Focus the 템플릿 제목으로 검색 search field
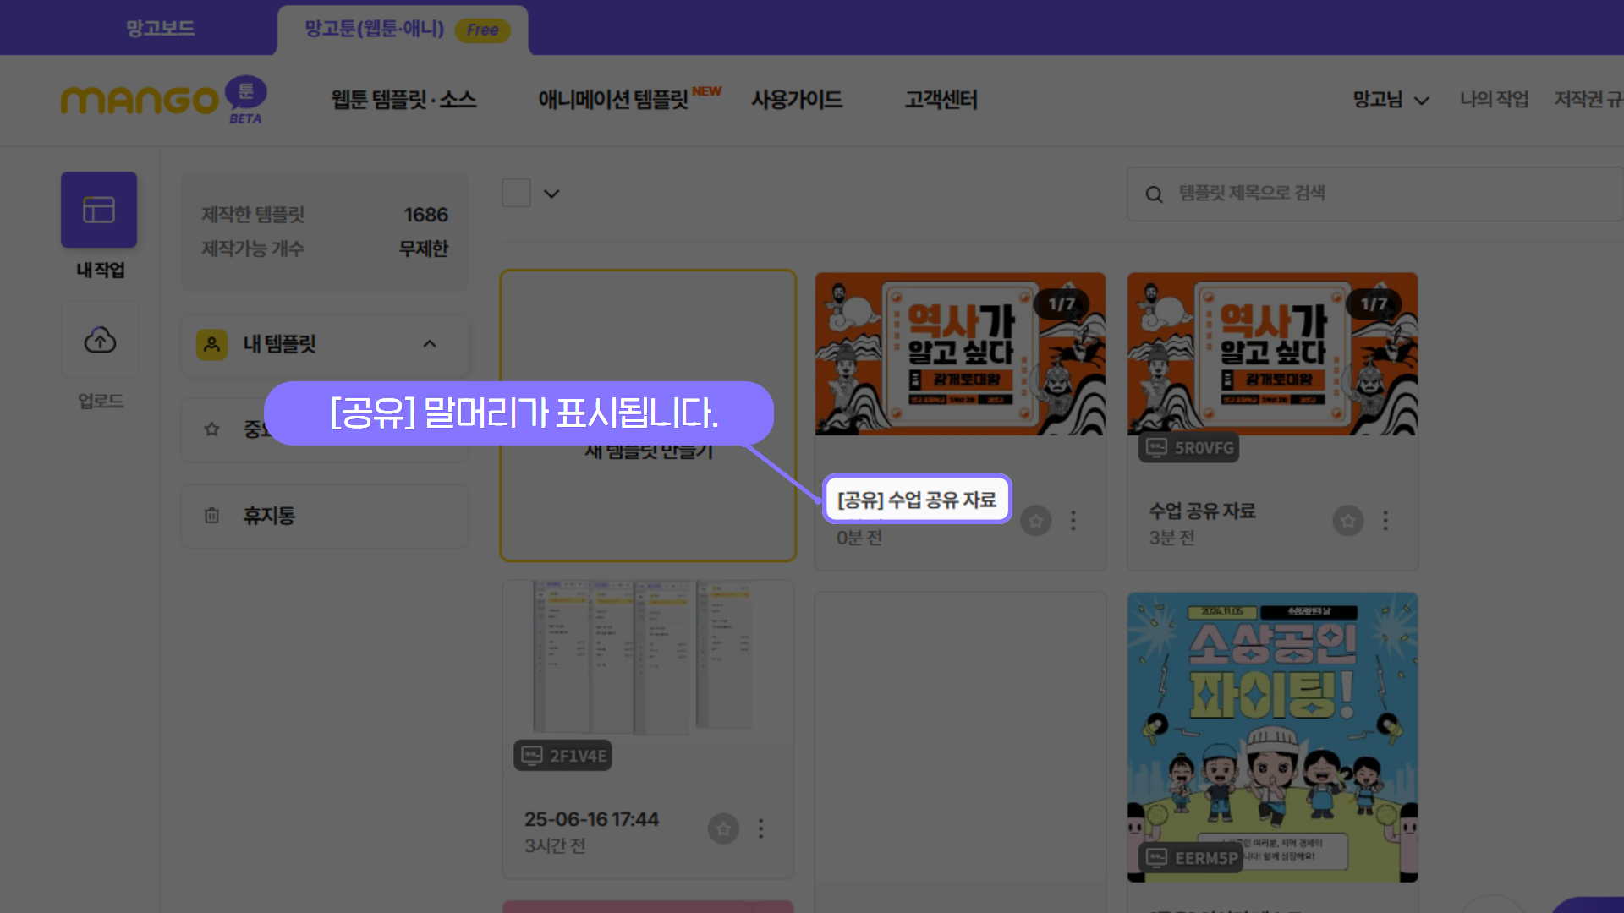The height and width of the screenshot is (913, 1624). click(1375, 194)
